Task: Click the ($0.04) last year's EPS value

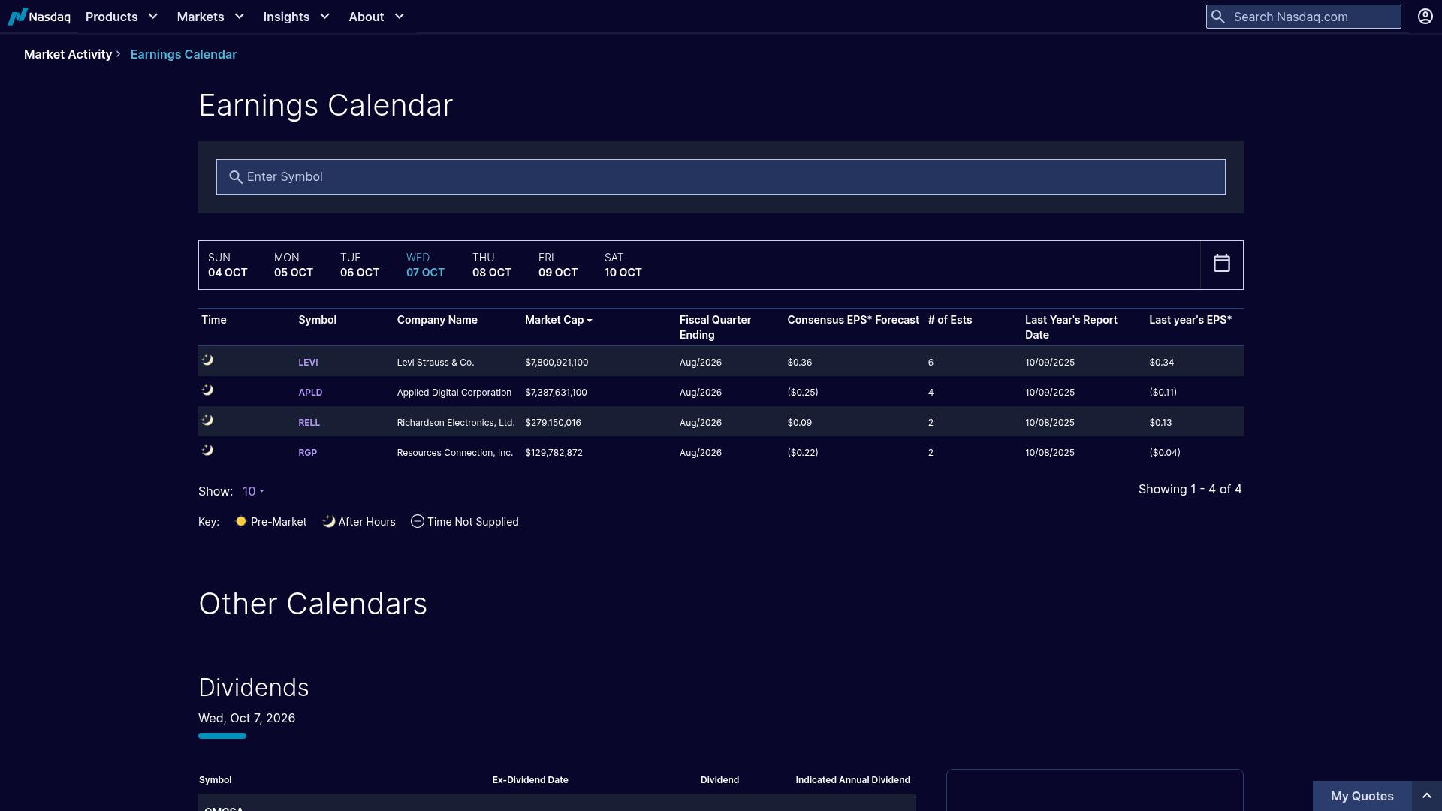Action: [1165, 453]
